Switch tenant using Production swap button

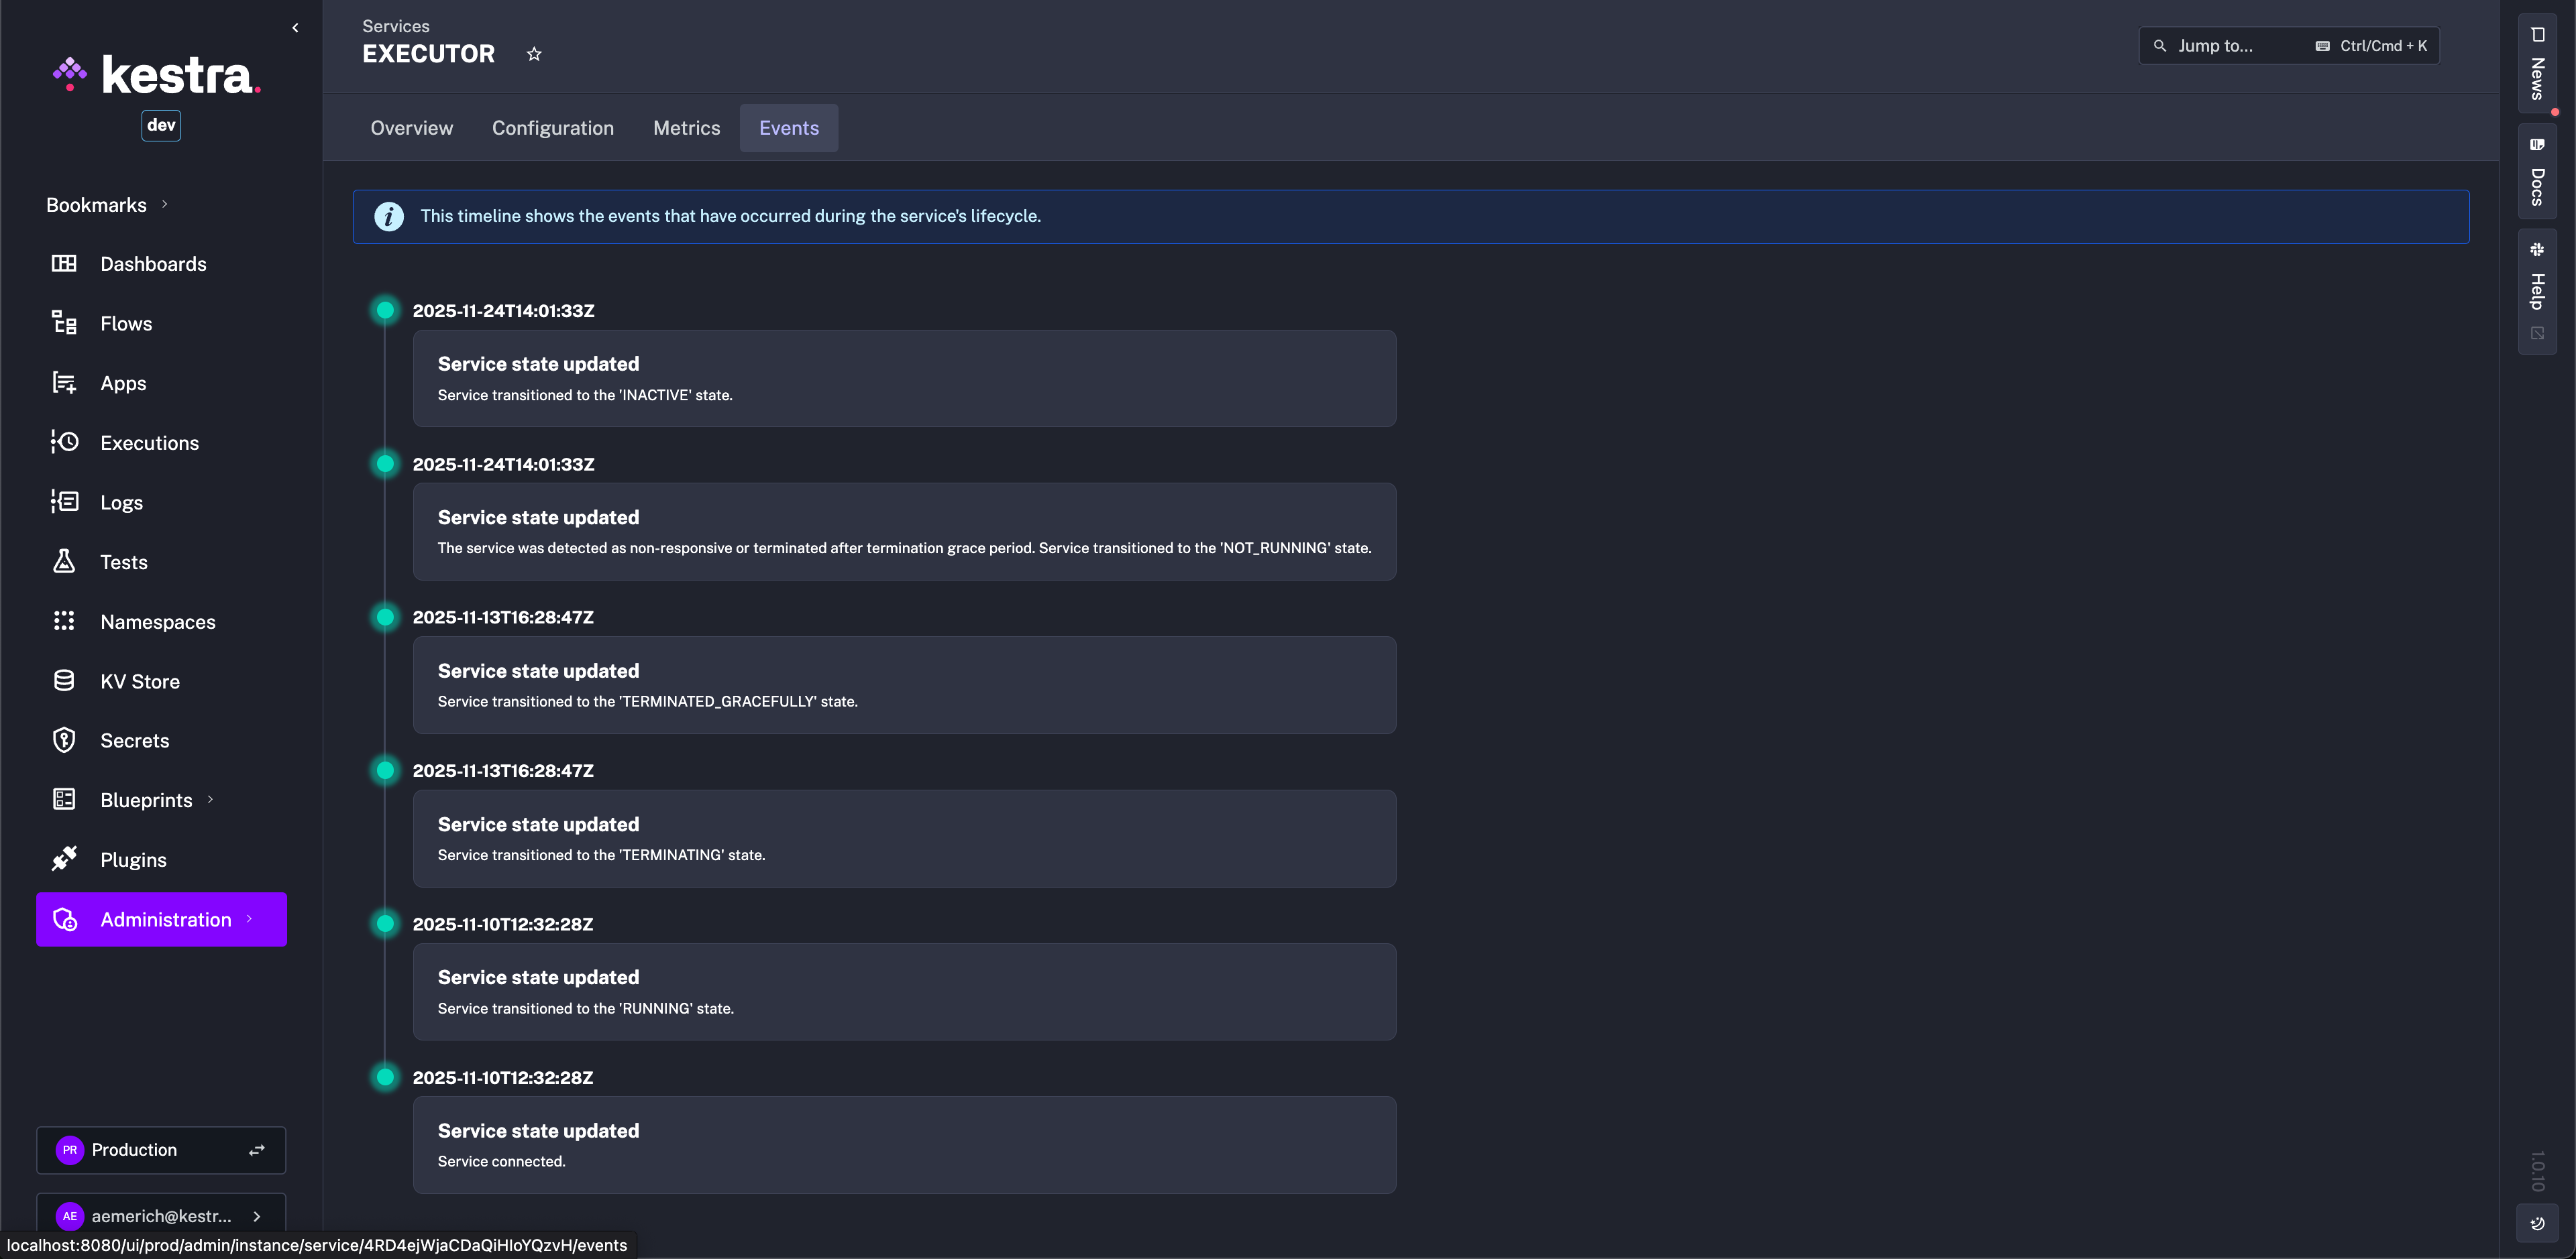(x=257, y=1150)
